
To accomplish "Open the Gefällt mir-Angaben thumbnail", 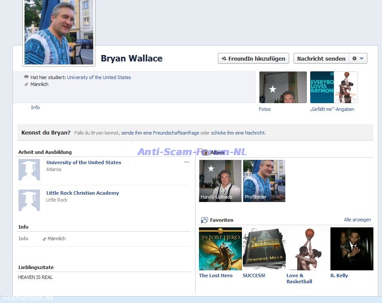I will 333,87.
